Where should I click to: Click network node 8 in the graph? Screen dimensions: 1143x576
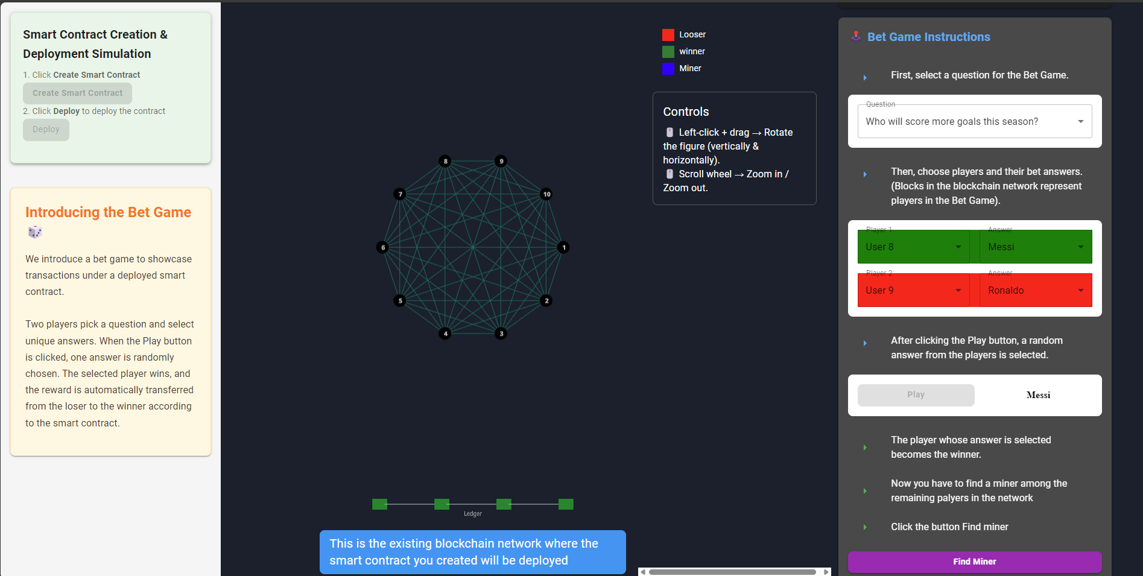click(445, 161)
